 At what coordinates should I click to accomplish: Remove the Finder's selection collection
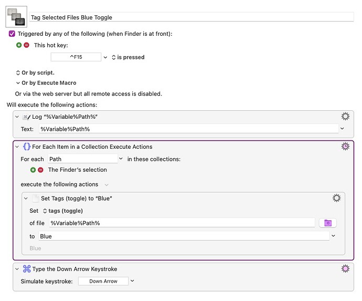click(x=40, y=170)
